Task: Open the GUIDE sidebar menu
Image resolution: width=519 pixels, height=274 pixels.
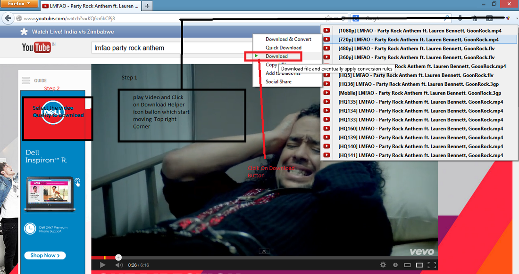Action: coord(35,81)
